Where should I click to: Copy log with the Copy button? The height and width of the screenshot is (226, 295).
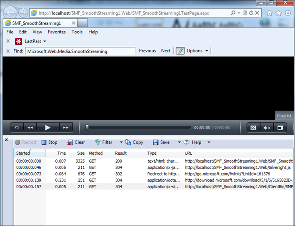pyautogui.click(x=134, y=142)
